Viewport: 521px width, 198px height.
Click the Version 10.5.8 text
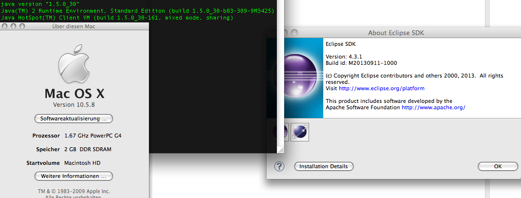[74, 104]
